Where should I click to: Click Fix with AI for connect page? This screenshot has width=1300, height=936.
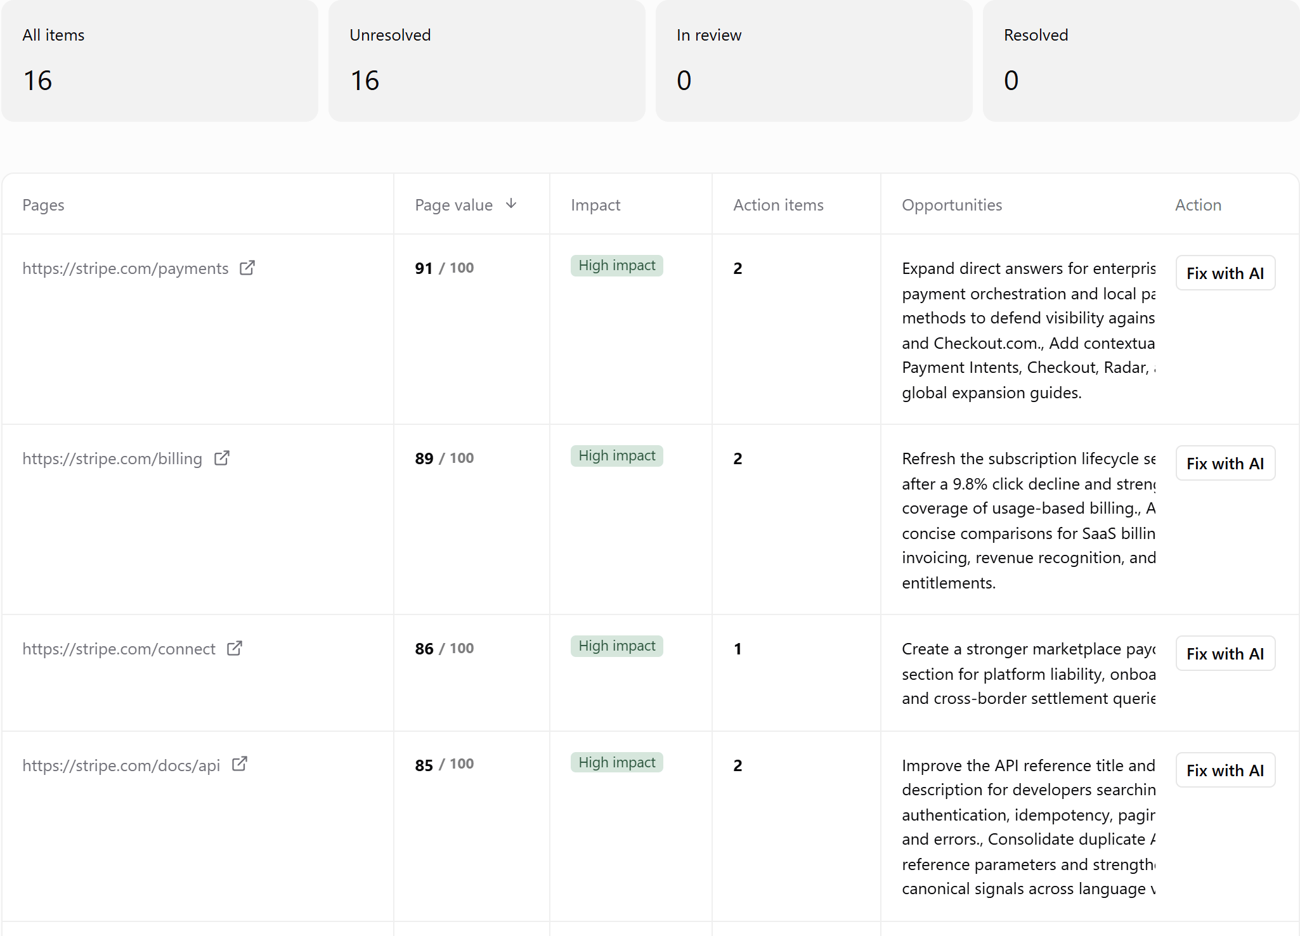1225,653
